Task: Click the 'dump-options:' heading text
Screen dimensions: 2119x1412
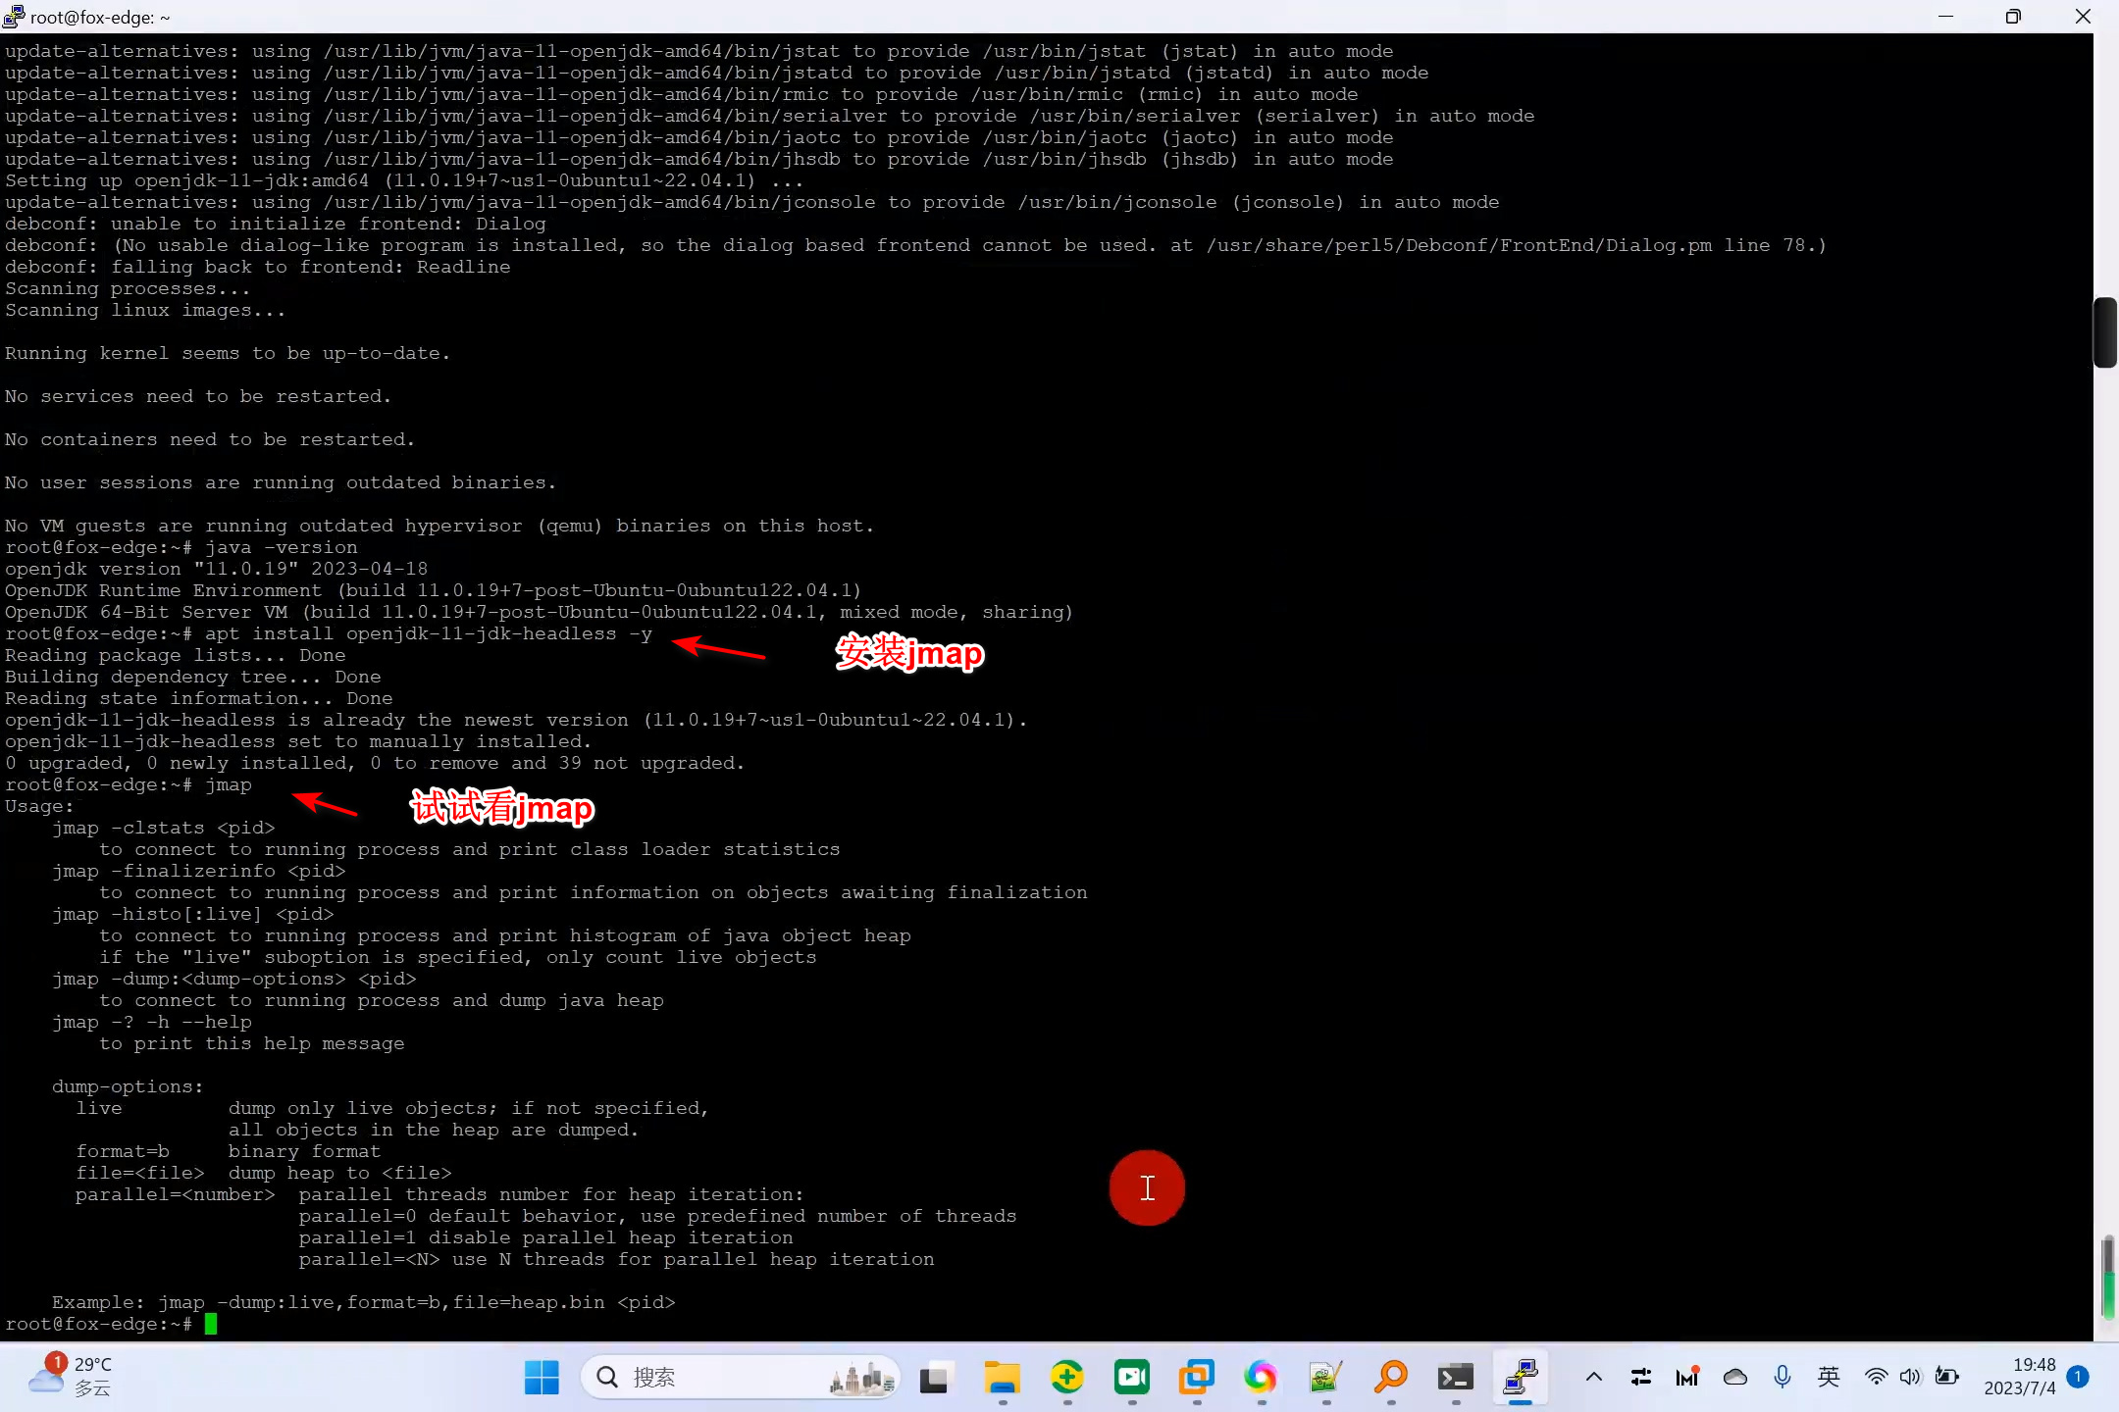Action: 128,1086
